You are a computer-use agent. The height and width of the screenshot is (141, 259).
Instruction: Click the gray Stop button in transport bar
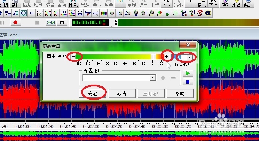(x=37, y=23)
